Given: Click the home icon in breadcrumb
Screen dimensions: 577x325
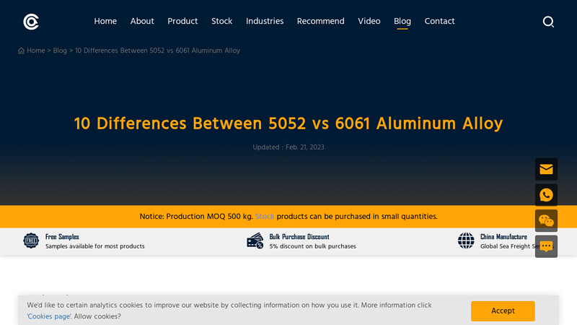Looking at the screenshot, I should [21, 51].
